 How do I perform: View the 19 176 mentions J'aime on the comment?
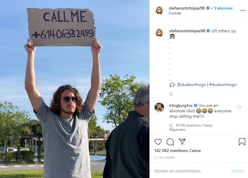click(x=194, y=125)
